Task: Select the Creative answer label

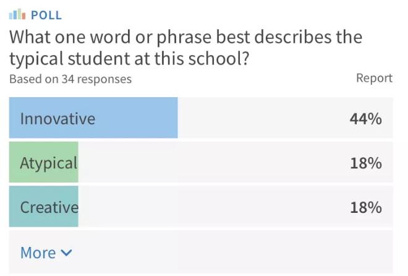Action: coord(49,207)
